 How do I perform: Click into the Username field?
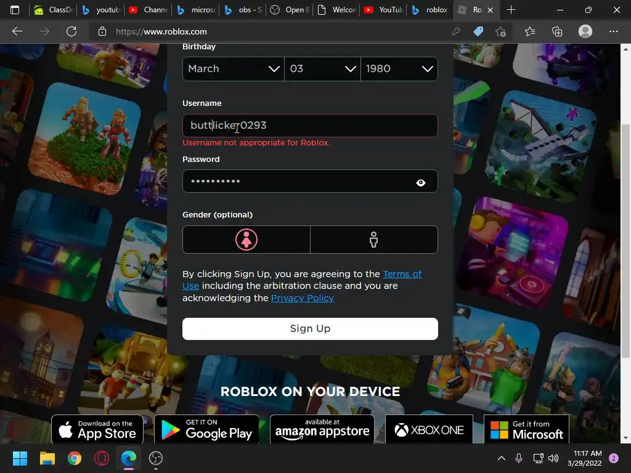(310, 126)
